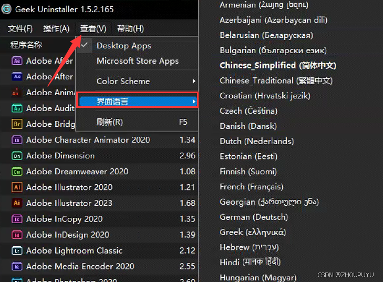Pick French (Français) language
The width and height of the screenshot is (383, 282).
tap(251, 187)
